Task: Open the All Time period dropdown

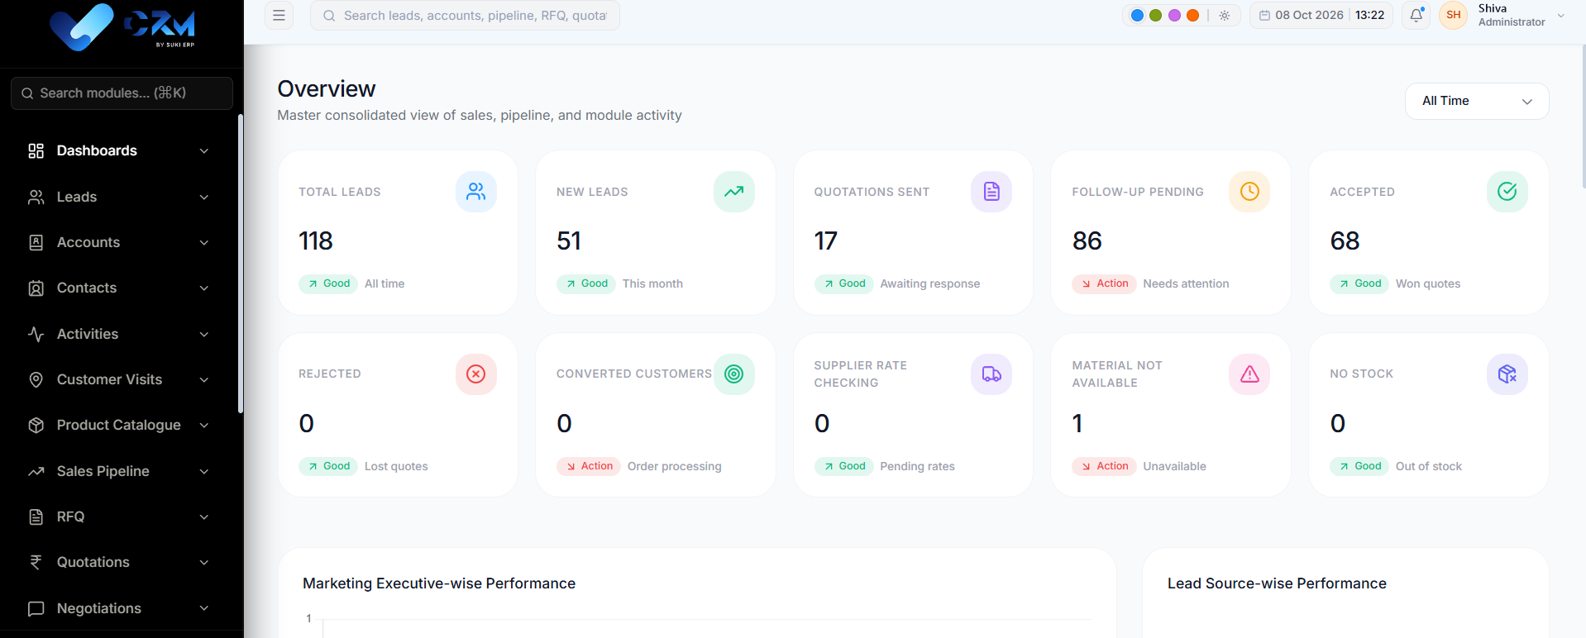Action: tap(1477, 101)
